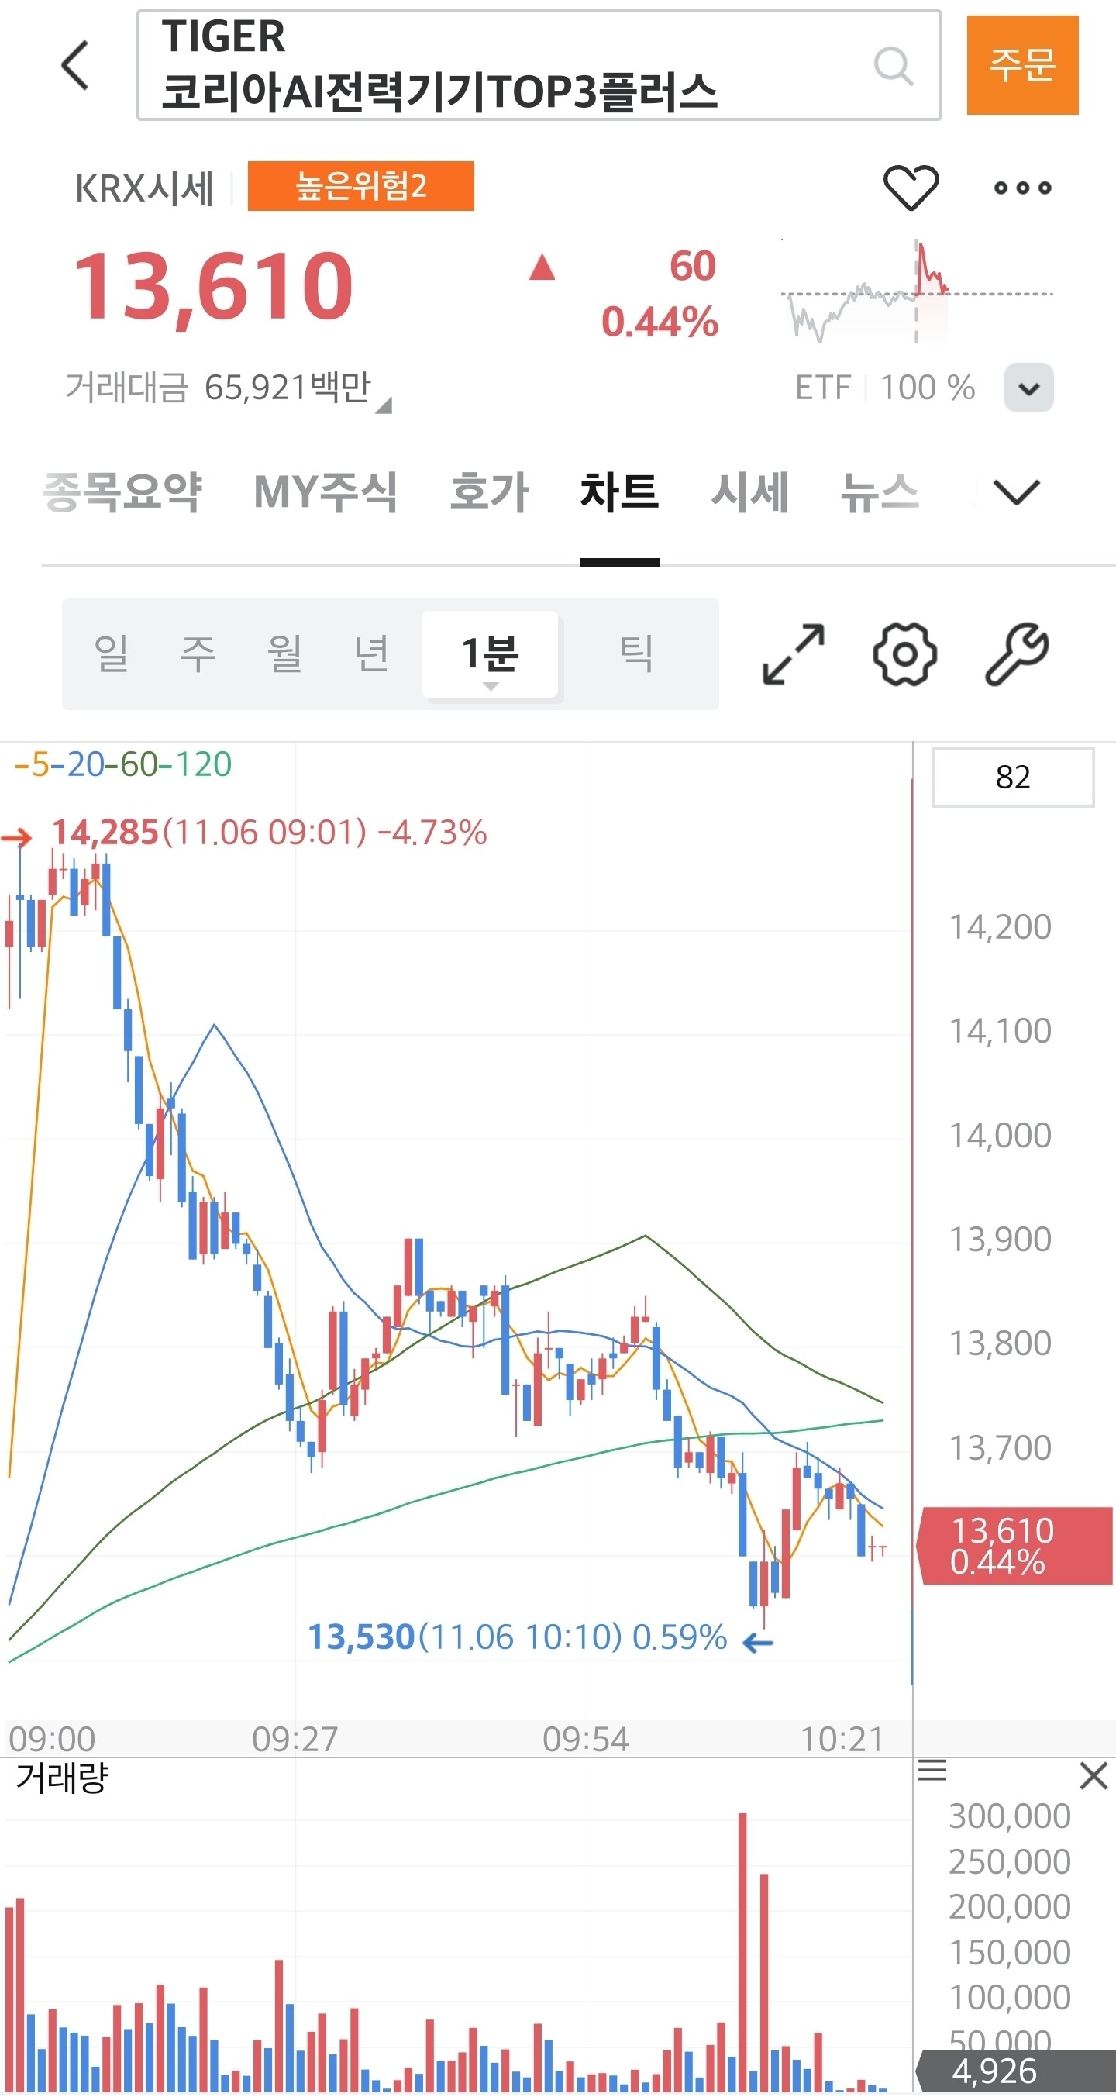
Task: Open the three-dot more options menu
Action: pos(1023,188)
